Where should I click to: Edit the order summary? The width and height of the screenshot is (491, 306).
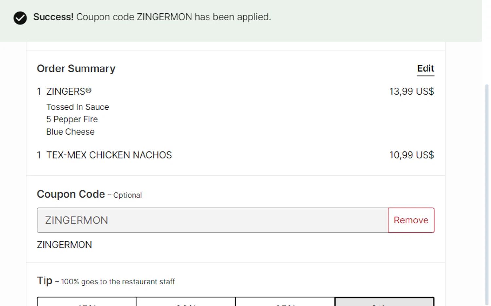(x=426, y=68)
